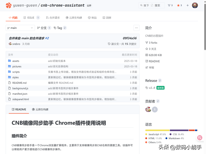Click the tag icon beside v2.0

click(147, 88)
